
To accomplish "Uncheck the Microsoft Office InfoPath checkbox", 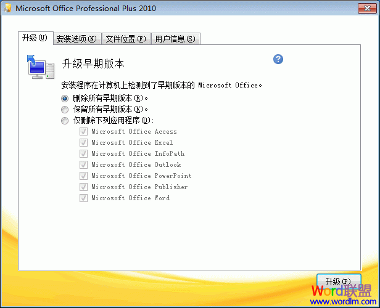I will point(83,154).
